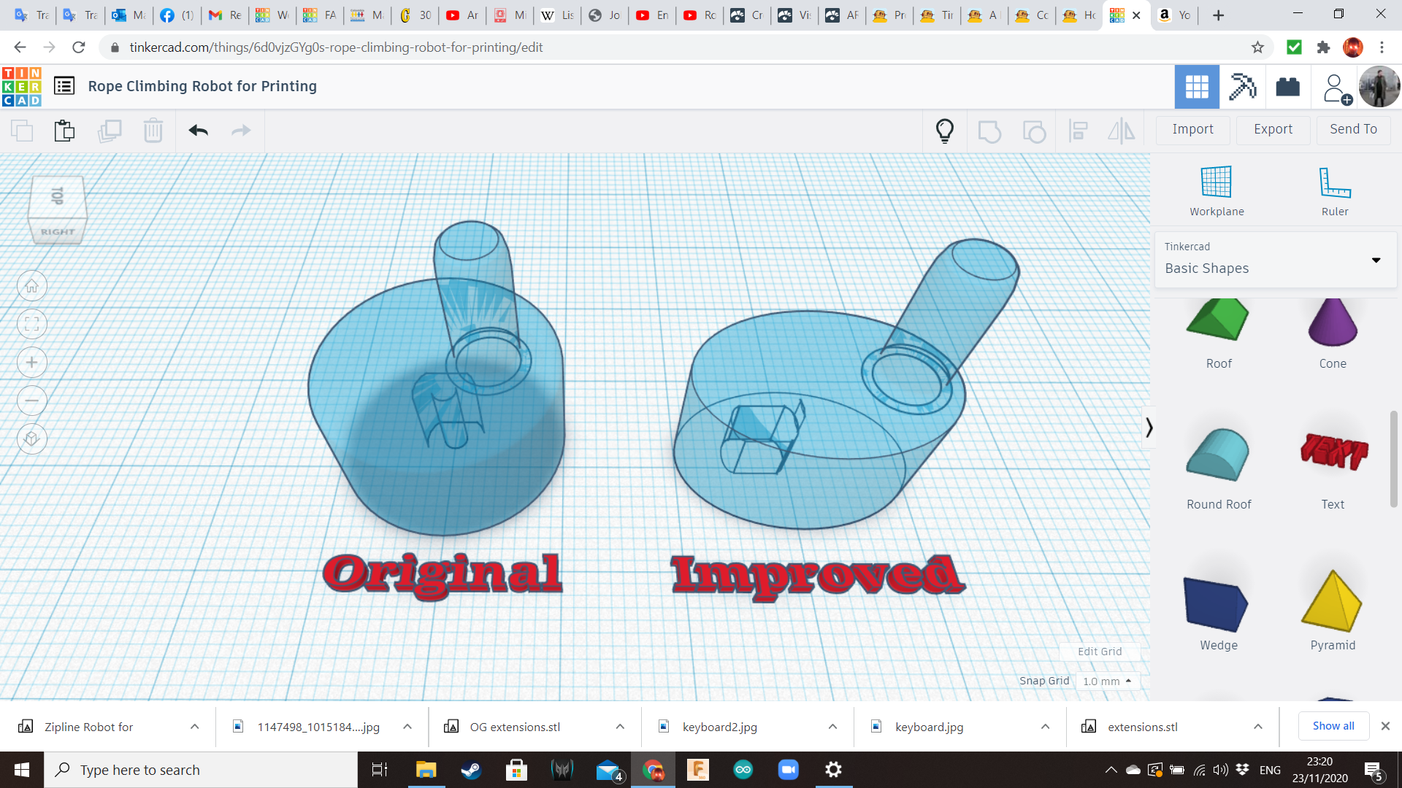Click Zoom in plus button
The image size is (1402, 788).
coord(31,363)
